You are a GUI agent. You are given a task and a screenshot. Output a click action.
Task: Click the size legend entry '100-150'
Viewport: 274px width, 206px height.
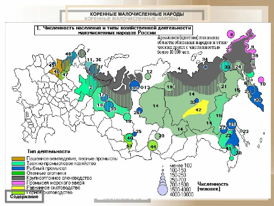[178, 170]
